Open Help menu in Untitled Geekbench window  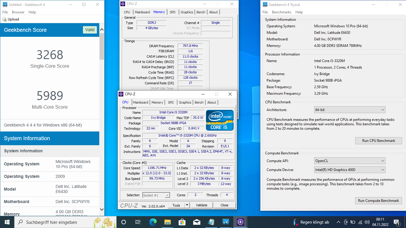tap(32, 12)
